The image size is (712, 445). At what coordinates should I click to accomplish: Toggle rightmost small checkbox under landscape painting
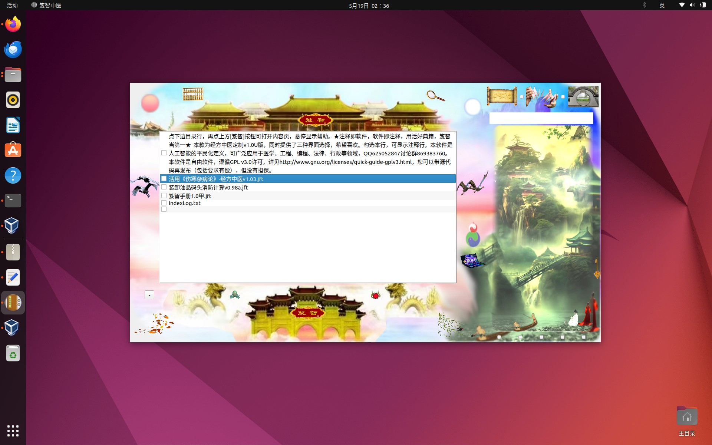click(584, 337)
